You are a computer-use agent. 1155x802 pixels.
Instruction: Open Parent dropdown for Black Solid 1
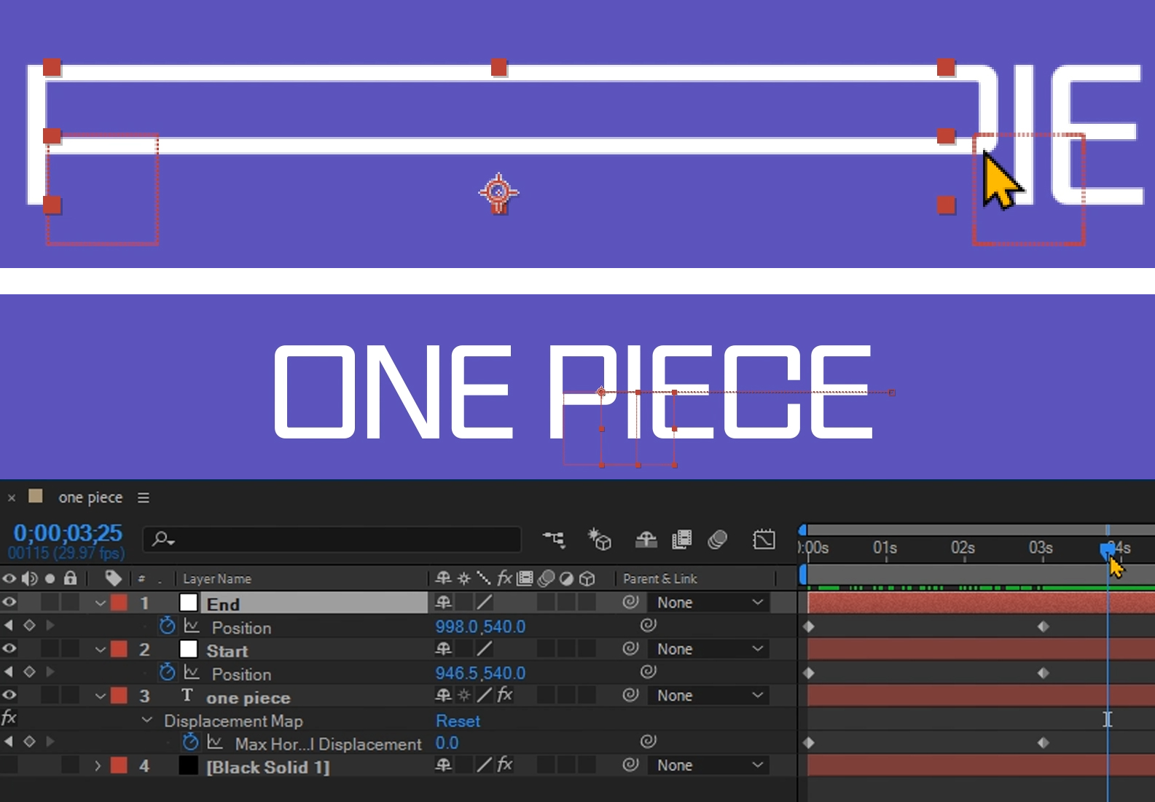point(709,766)
